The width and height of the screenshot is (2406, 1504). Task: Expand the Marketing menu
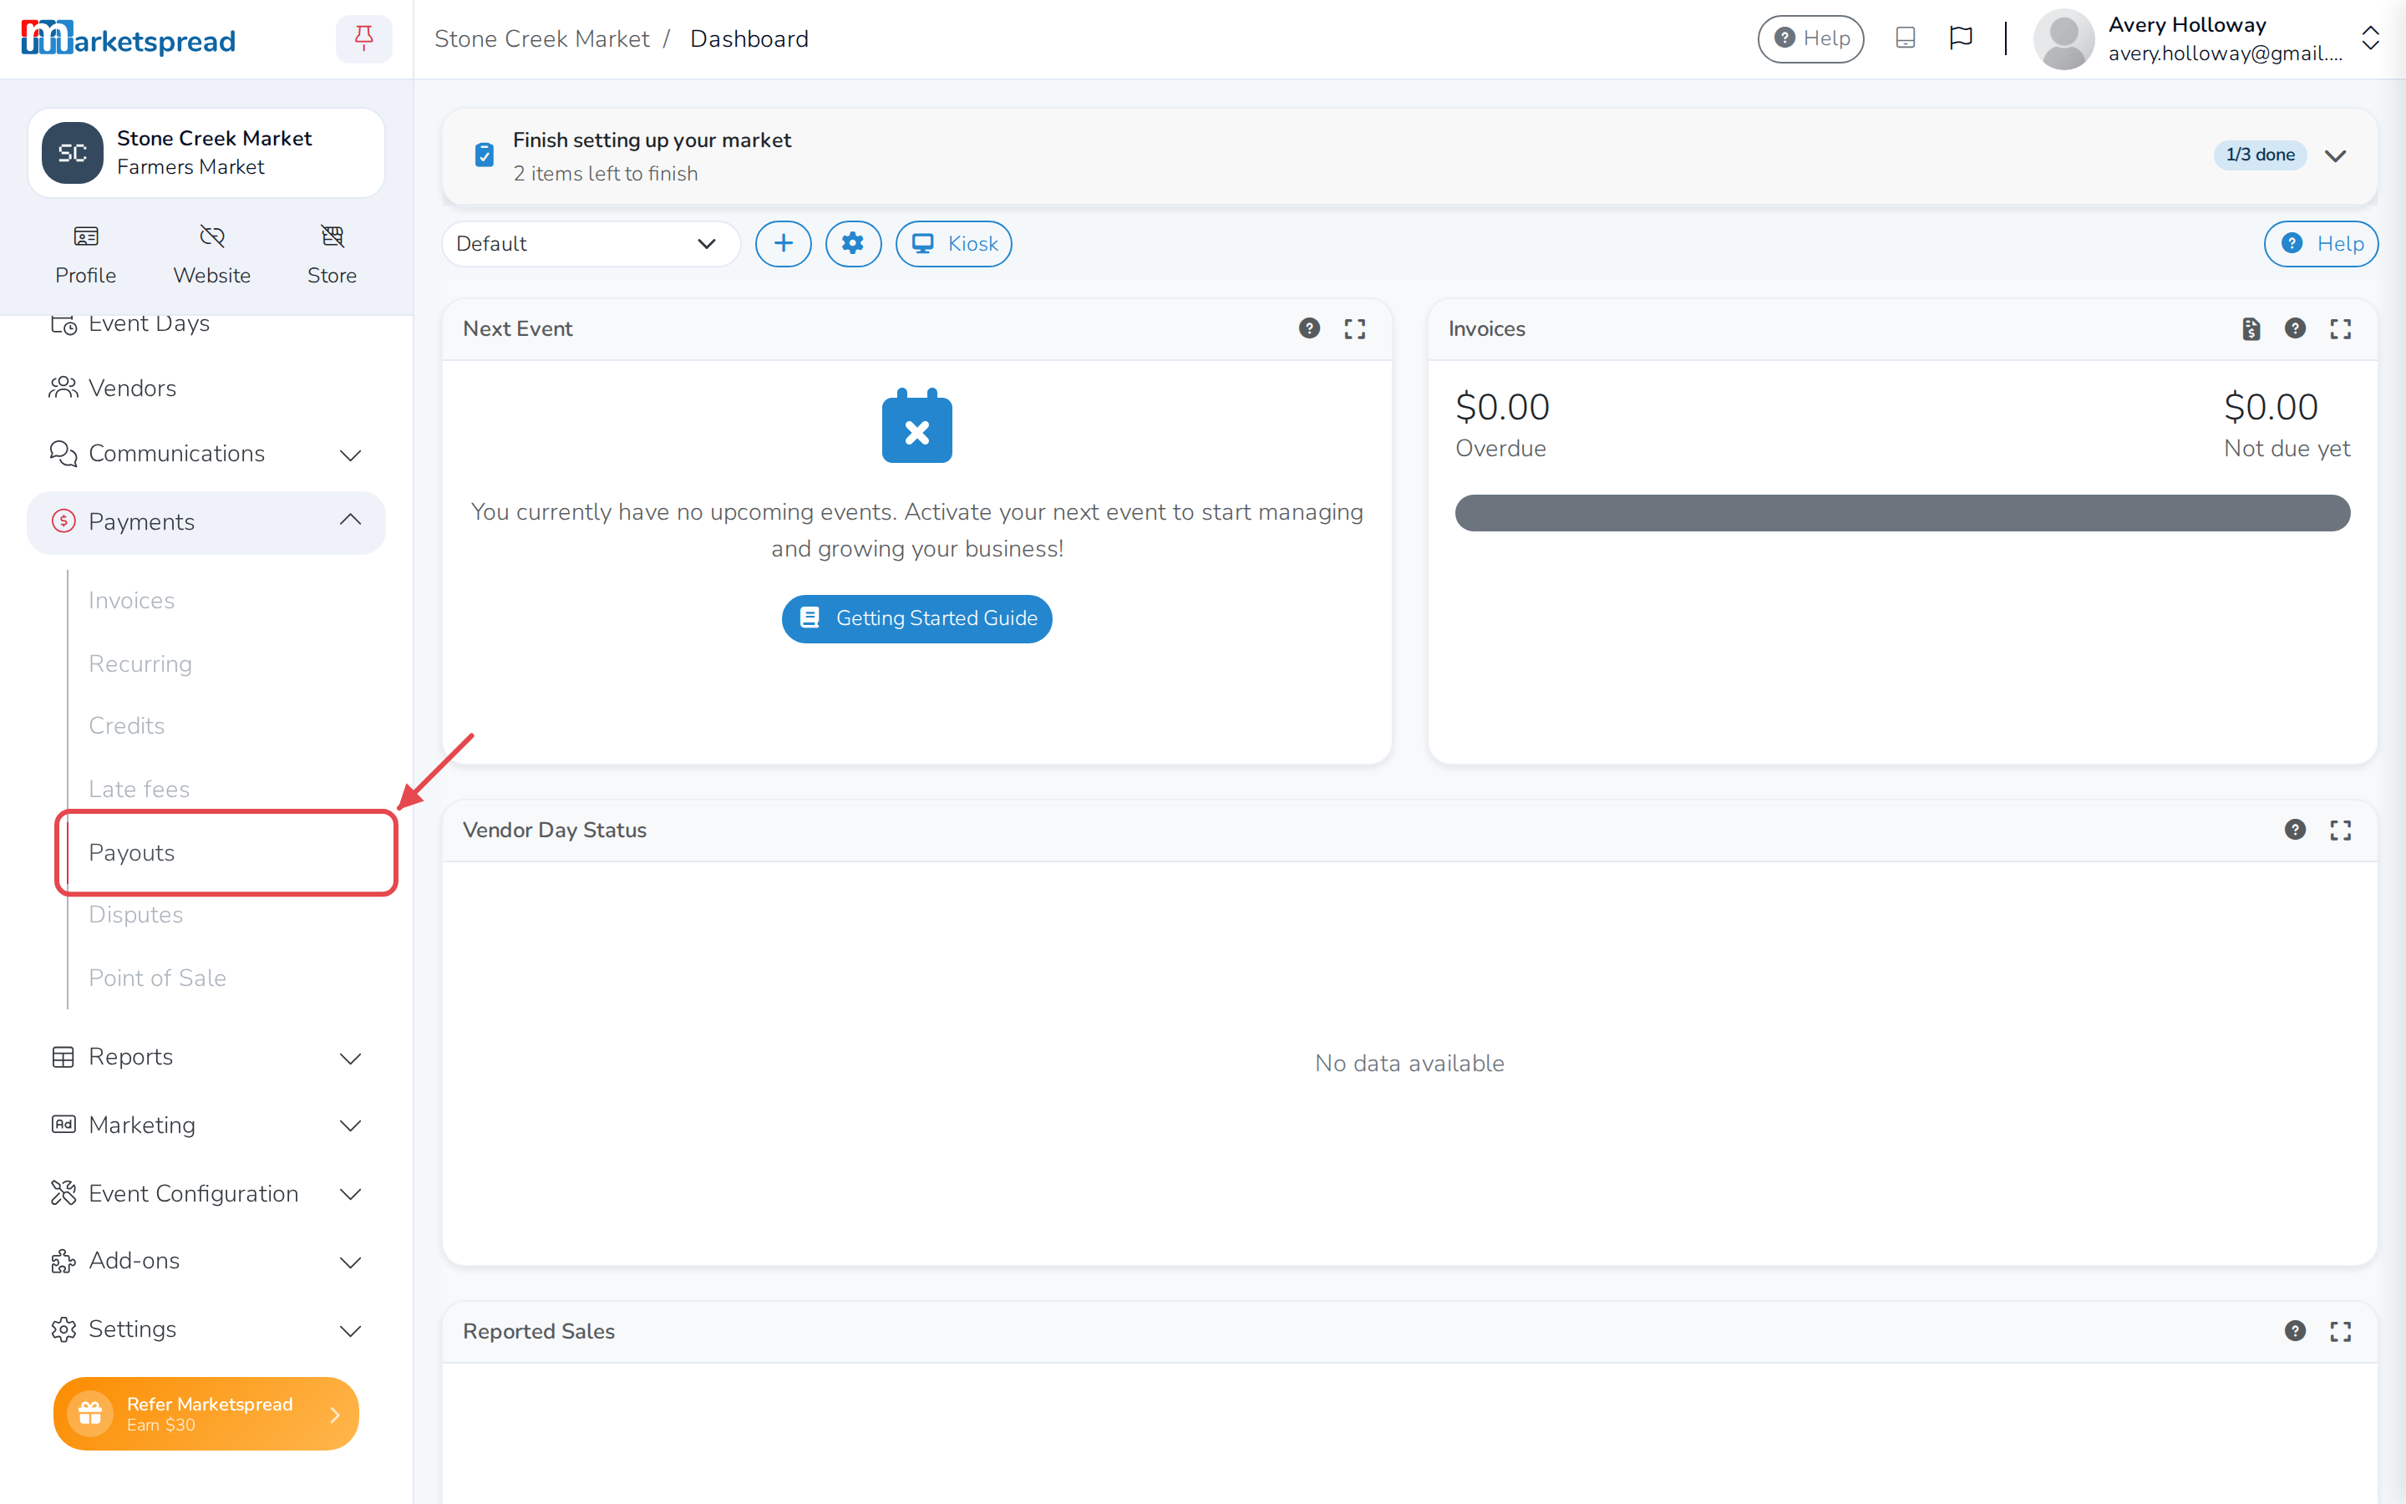tap(206, 1125)
